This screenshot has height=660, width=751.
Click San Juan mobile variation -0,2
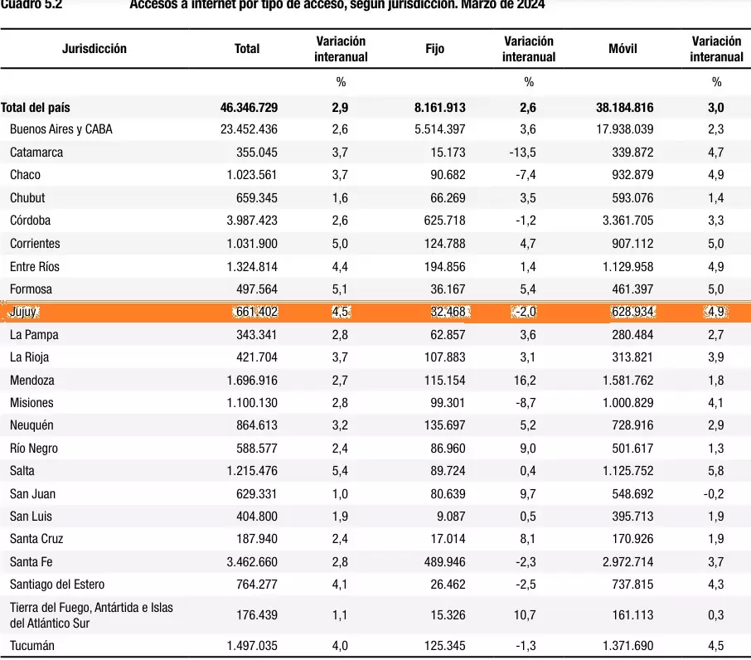(x=714, y=494)
